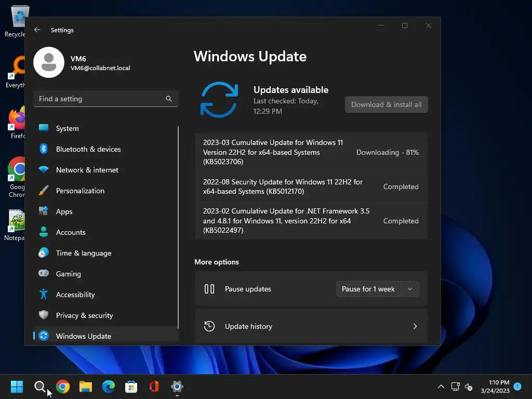Image resolution: width=532 pixels, height=399 pixels.
Task: Launch Google Chrome from the taskbar
Action: pos(63,387)
